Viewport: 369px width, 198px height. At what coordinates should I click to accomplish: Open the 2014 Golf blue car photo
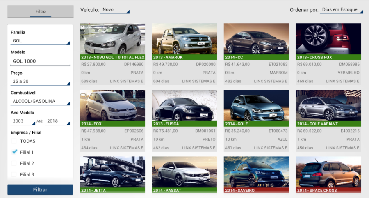click(256, 105)
